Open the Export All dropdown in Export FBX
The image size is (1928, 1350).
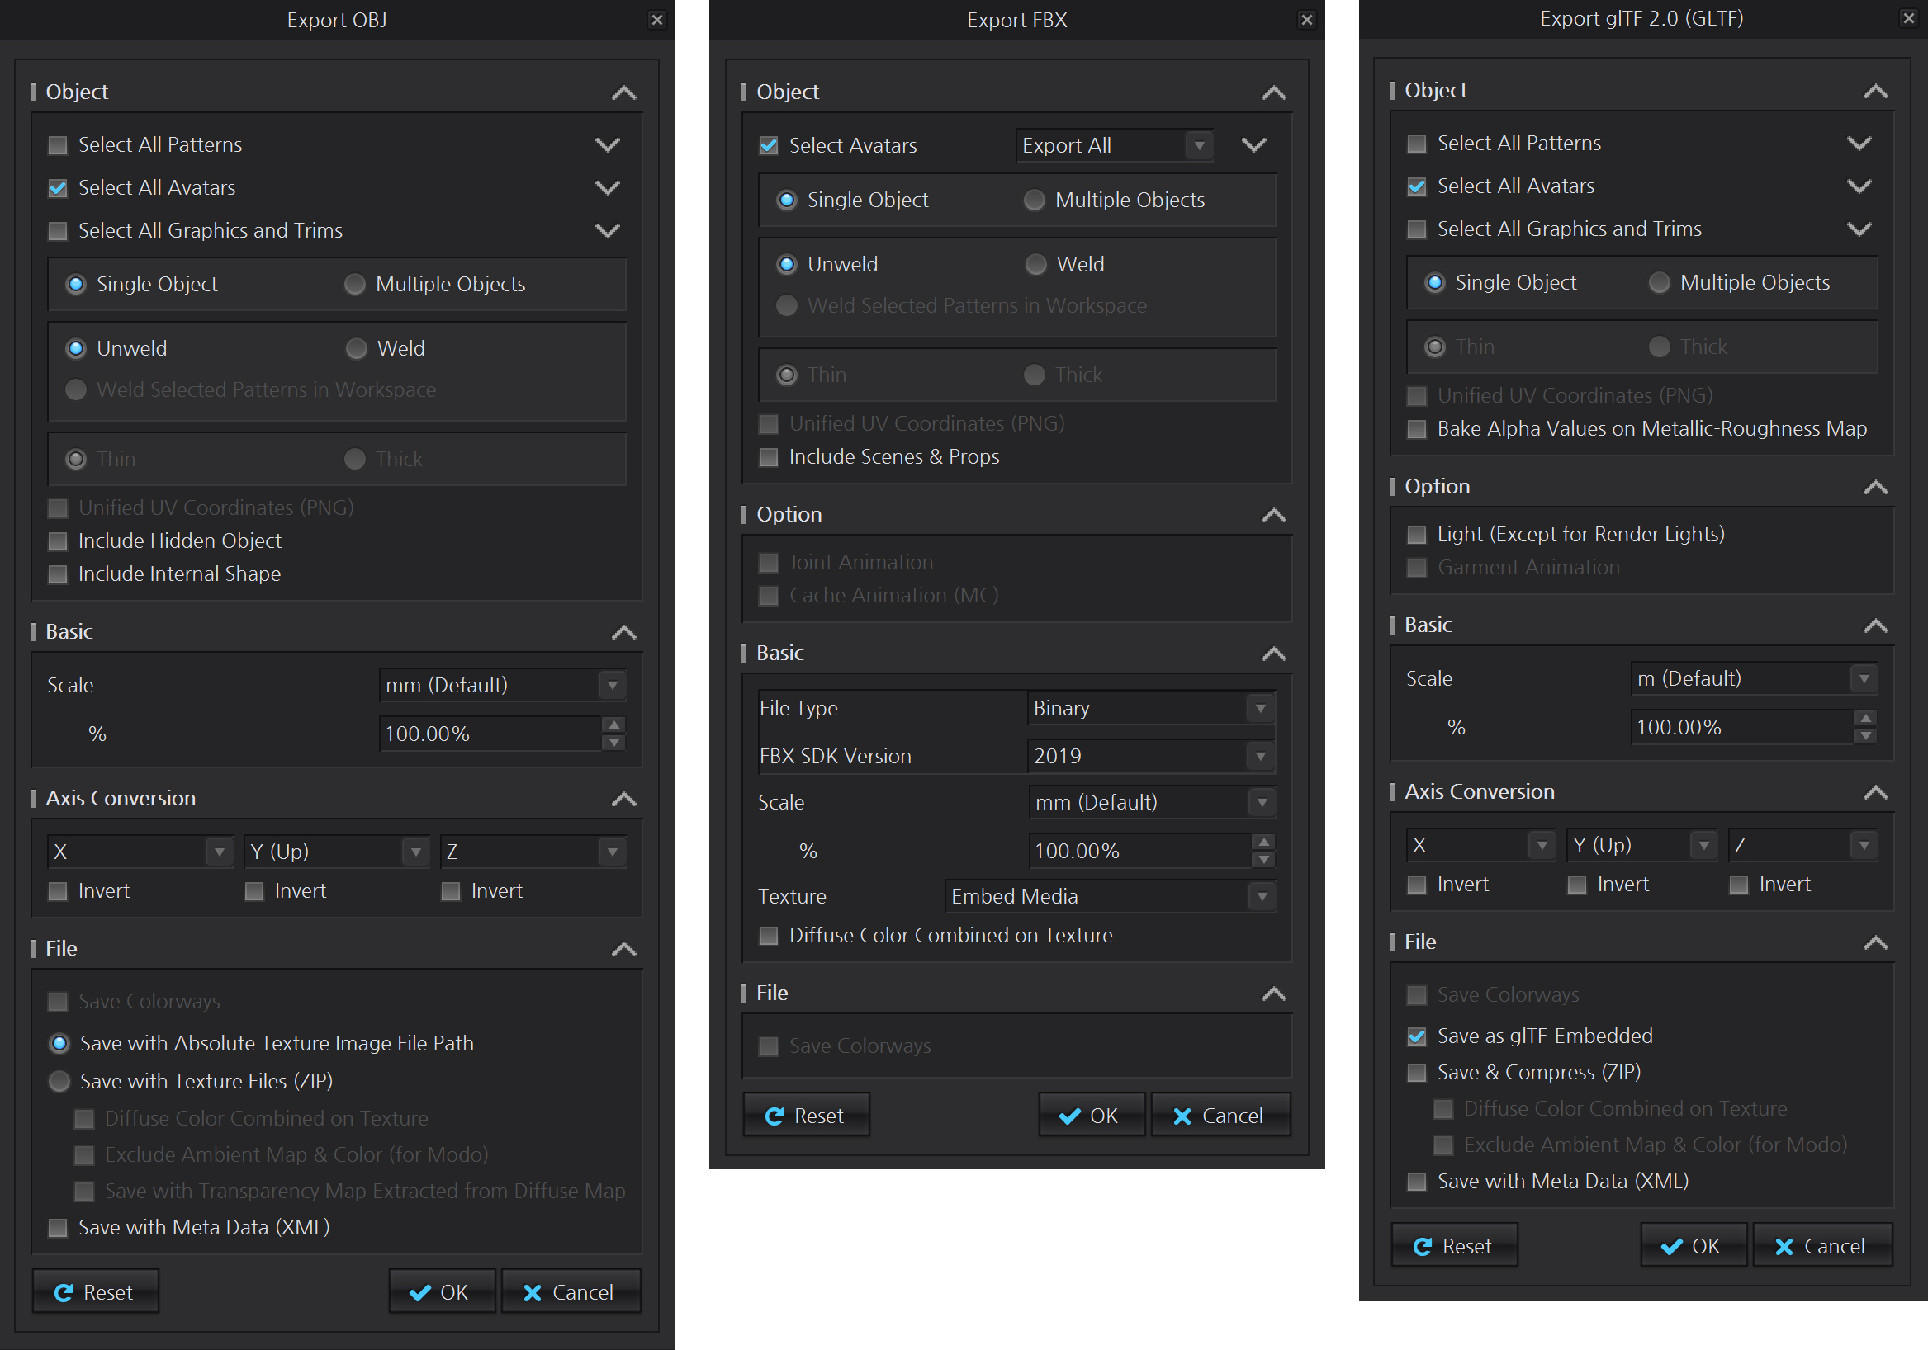(1116, 145)
